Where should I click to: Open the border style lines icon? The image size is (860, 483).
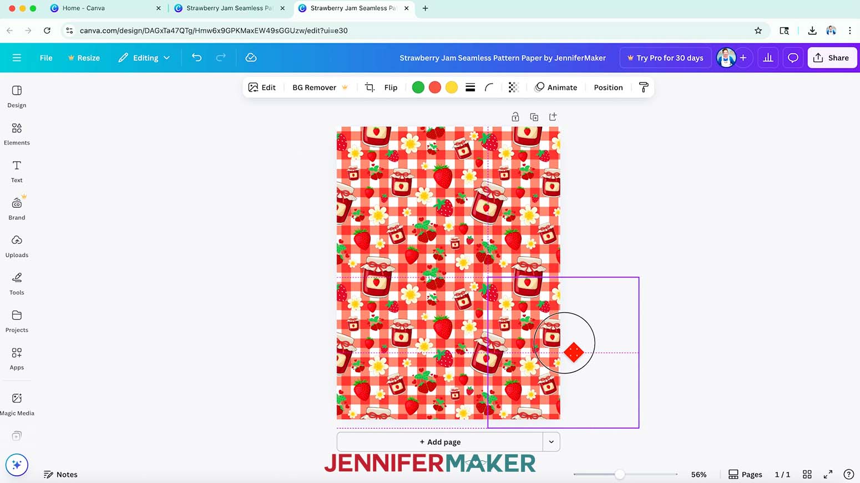(470, 88)
